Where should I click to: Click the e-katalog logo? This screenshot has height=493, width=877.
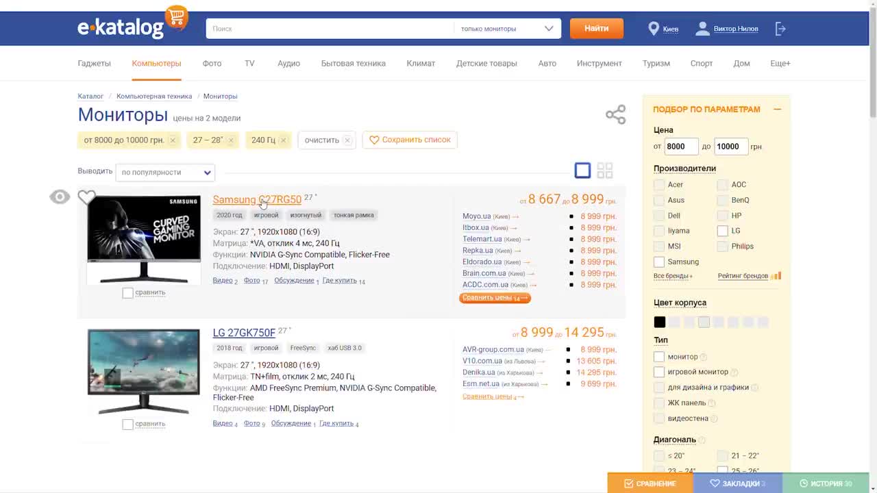(132, 23)
